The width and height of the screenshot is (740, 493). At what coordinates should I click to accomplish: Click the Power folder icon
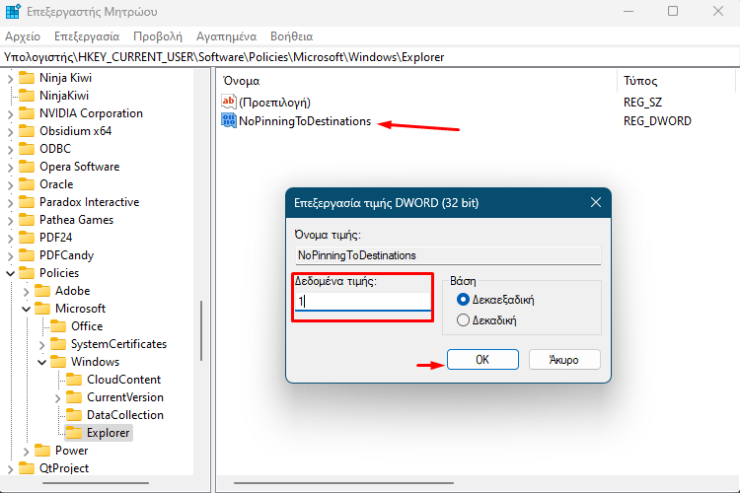[x=42, y=451]
